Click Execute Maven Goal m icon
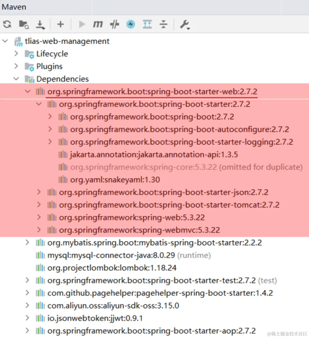Image resolution: width=309 pixels, height=338 pixels. (98, 24)
